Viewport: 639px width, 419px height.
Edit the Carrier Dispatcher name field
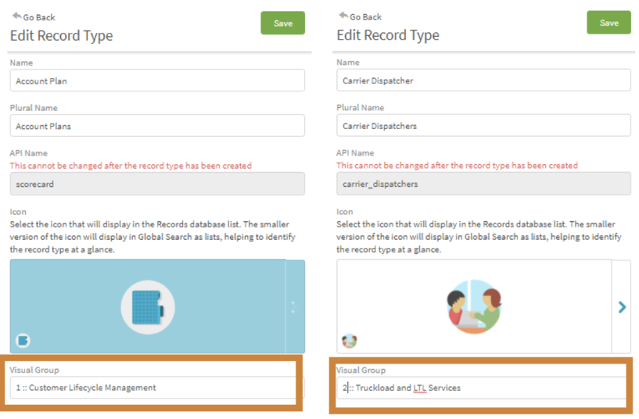tap(483, 81)
